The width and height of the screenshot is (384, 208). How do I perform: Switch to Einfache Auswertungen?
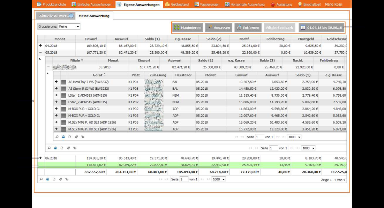click(x=91, y=5)
